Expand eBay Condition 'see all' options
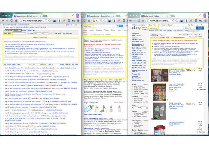The width and height of the screenshot is (209, 148). pos(146,97)
